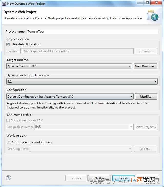
Task: Uncheck Use default location
Action: click(8, 44)
